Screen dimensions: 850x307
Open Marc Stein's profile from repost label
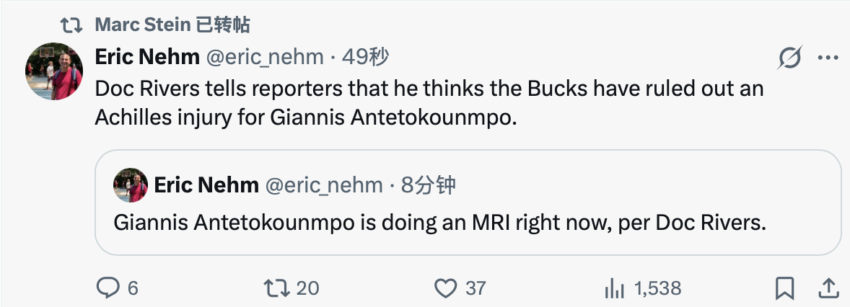click(143, 25)
